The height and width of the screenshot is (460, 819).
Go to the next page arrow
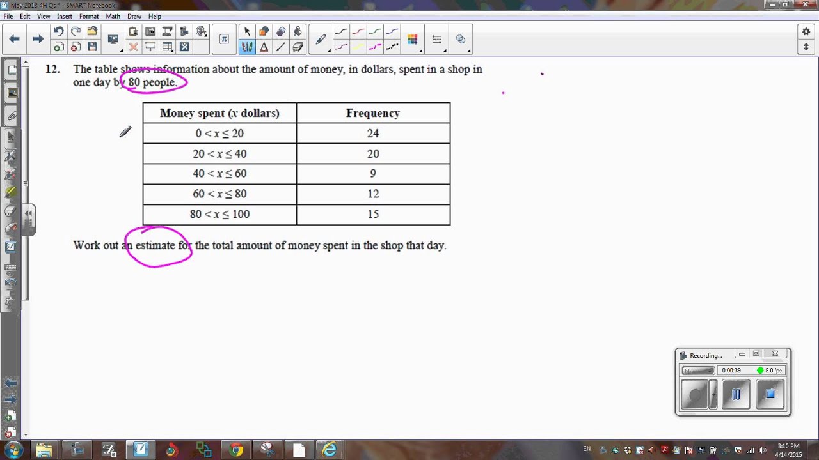pos(38,39)
